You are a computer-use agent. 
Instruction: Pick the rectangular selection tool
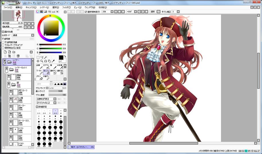(38, 57)
